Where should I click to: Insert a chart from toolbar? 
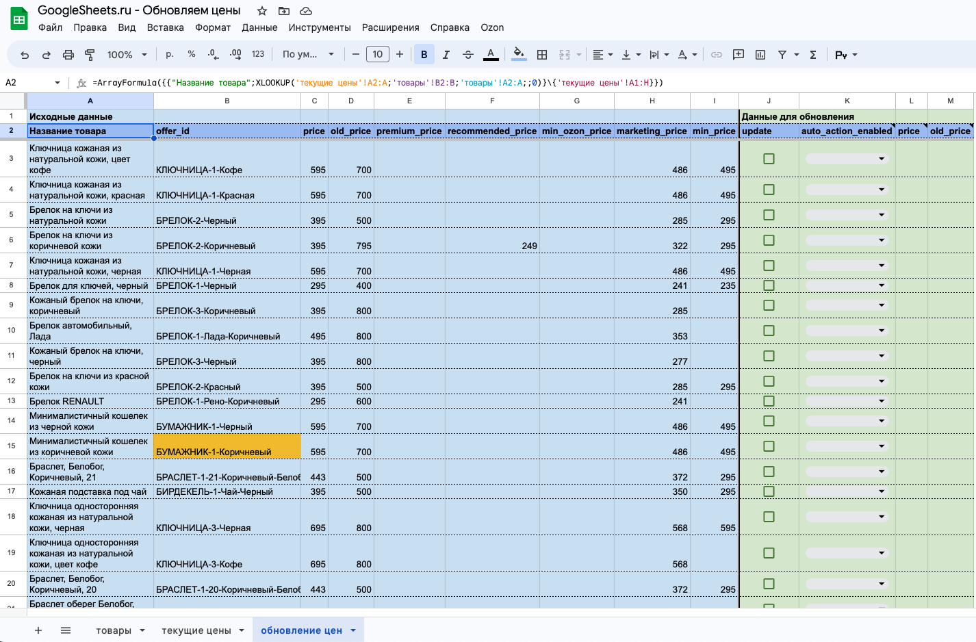coord(760,55)
